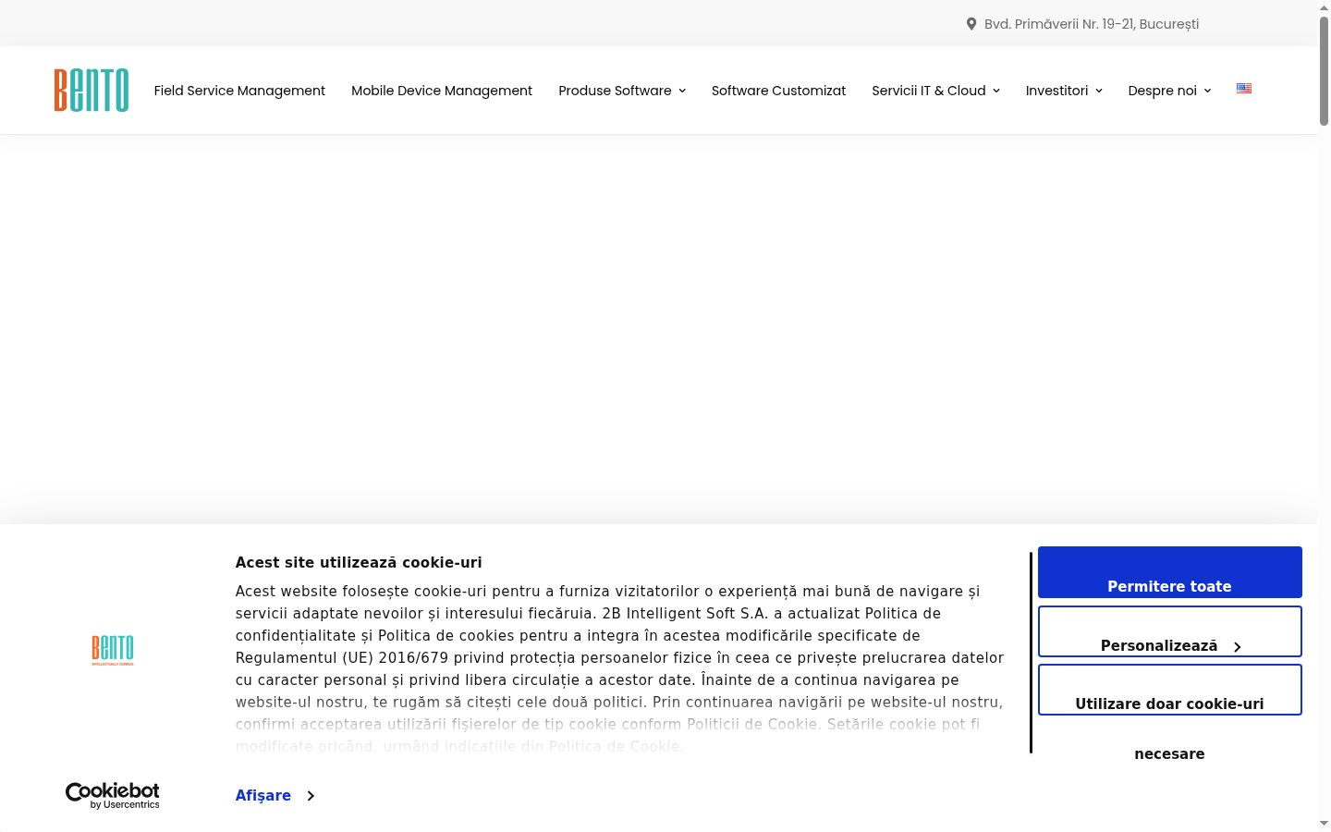Click the Bvd. Primăverii address text

click(x=1092, y=24)
